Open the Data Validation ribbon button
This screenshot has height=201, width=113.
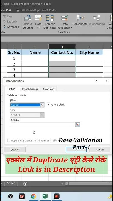point(65,22)
